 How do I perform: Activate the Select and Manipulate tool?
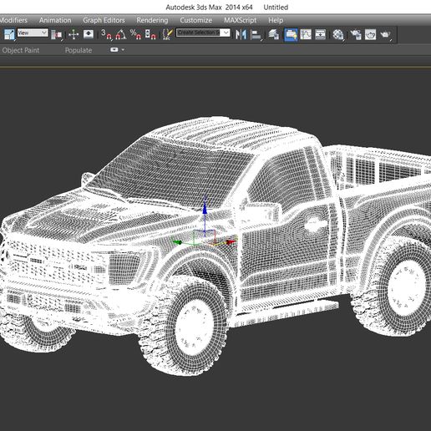(74, 34)
